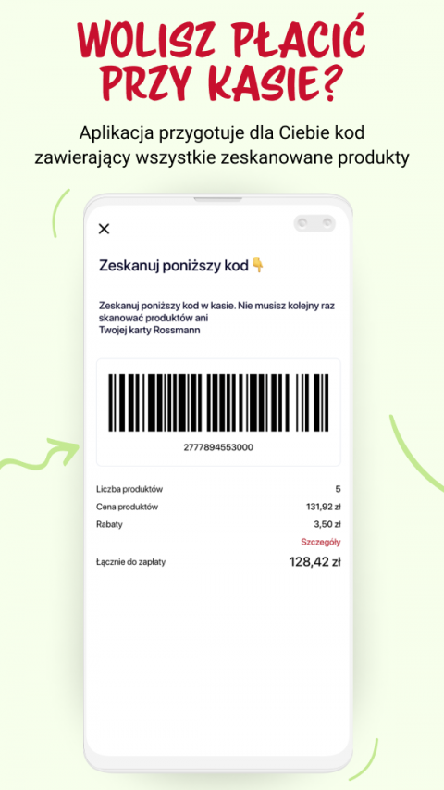This screenshot has height=790, width=444.
Task: Tap the pointing-down hand emoji
Action: coord(258,265)
